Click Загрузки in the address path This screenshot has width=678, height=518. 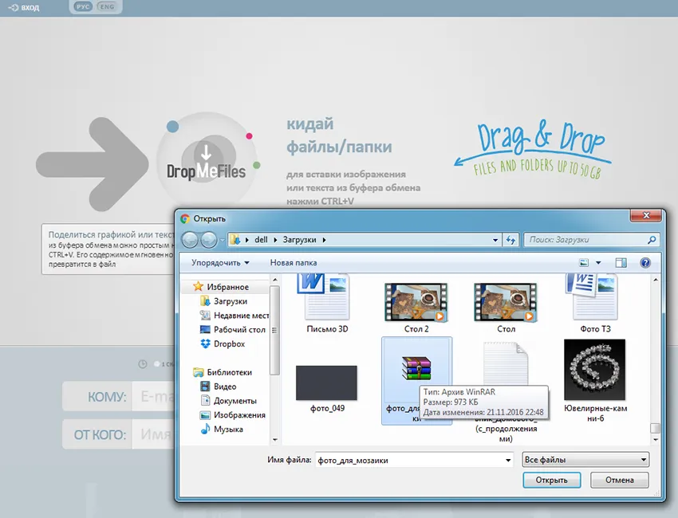pyautogui.click(x=299, y=240)
